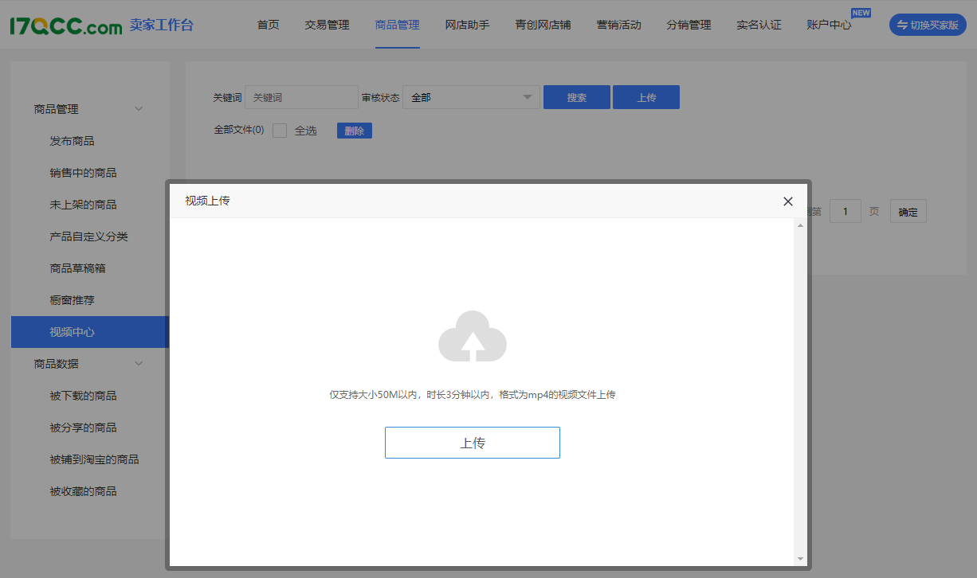This screenshot has width=977, height=578.
Task: Click the 关键词 input field
Action: click(301, 97)
